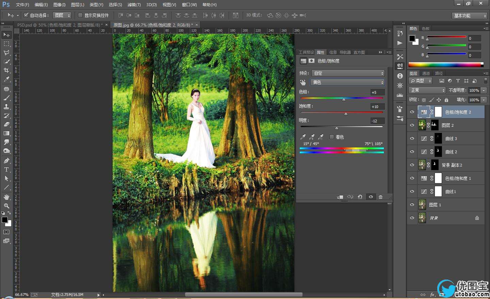Check the Colorize (着色) checkbox
Viewport: 490px width, 299px height.
coord(331,137)
